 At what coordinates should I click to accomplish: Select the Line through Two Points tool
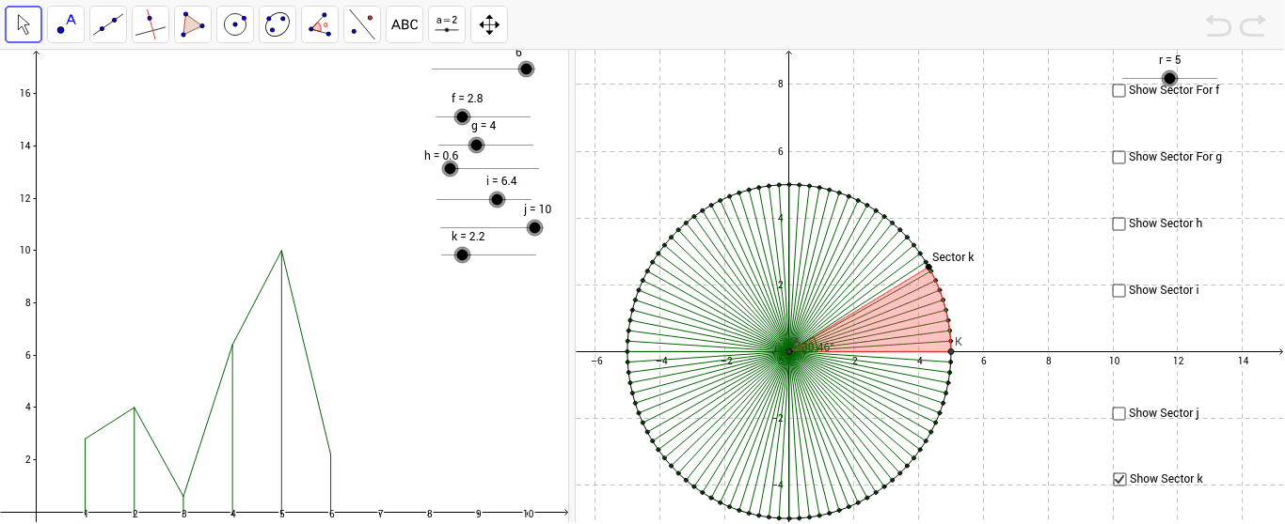pyautogui.click(x=108, y=24)
